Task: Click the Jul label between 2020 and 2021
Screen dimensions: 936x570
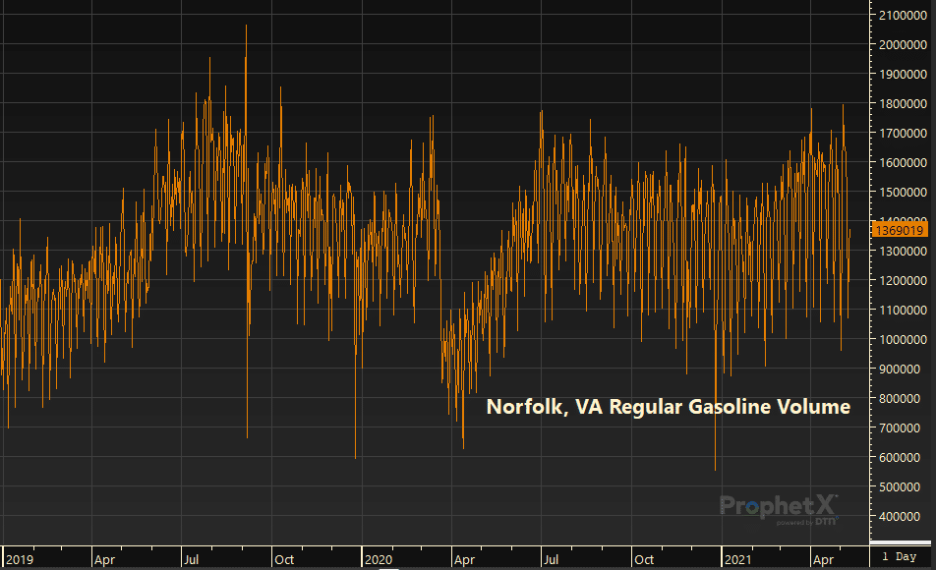Action: pyautogui.click(x=551, y=559)
